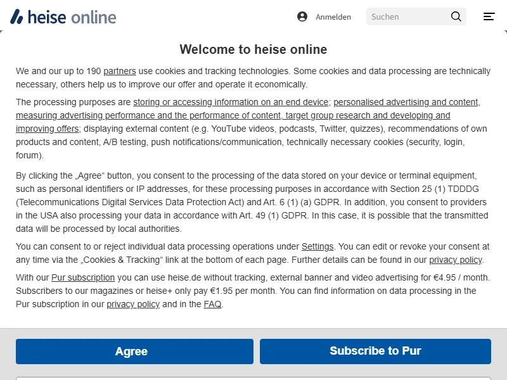Open the hamburger navigation menu
The image size is (507, 380).
[x=489, y=16]
